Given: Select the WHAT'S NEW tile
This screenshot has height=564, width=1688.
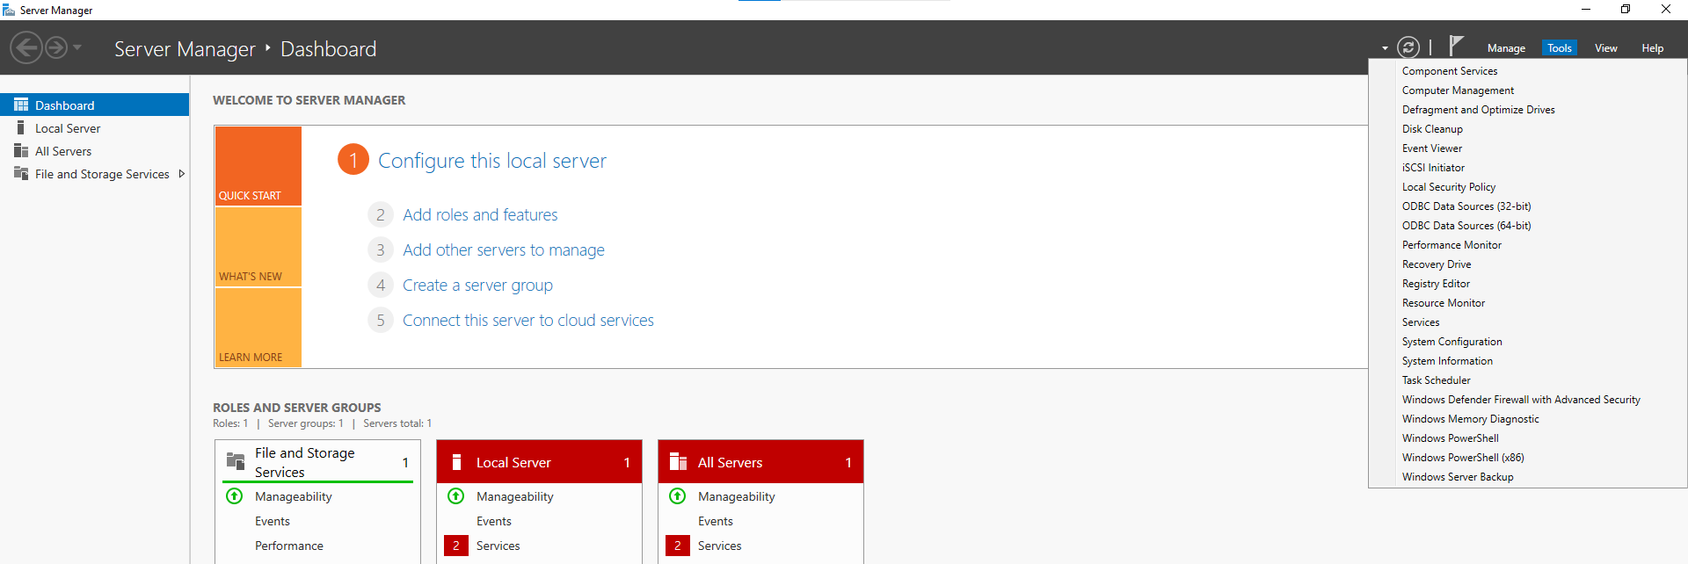Looking at the screenshot, I should click(x=258, y=247).
